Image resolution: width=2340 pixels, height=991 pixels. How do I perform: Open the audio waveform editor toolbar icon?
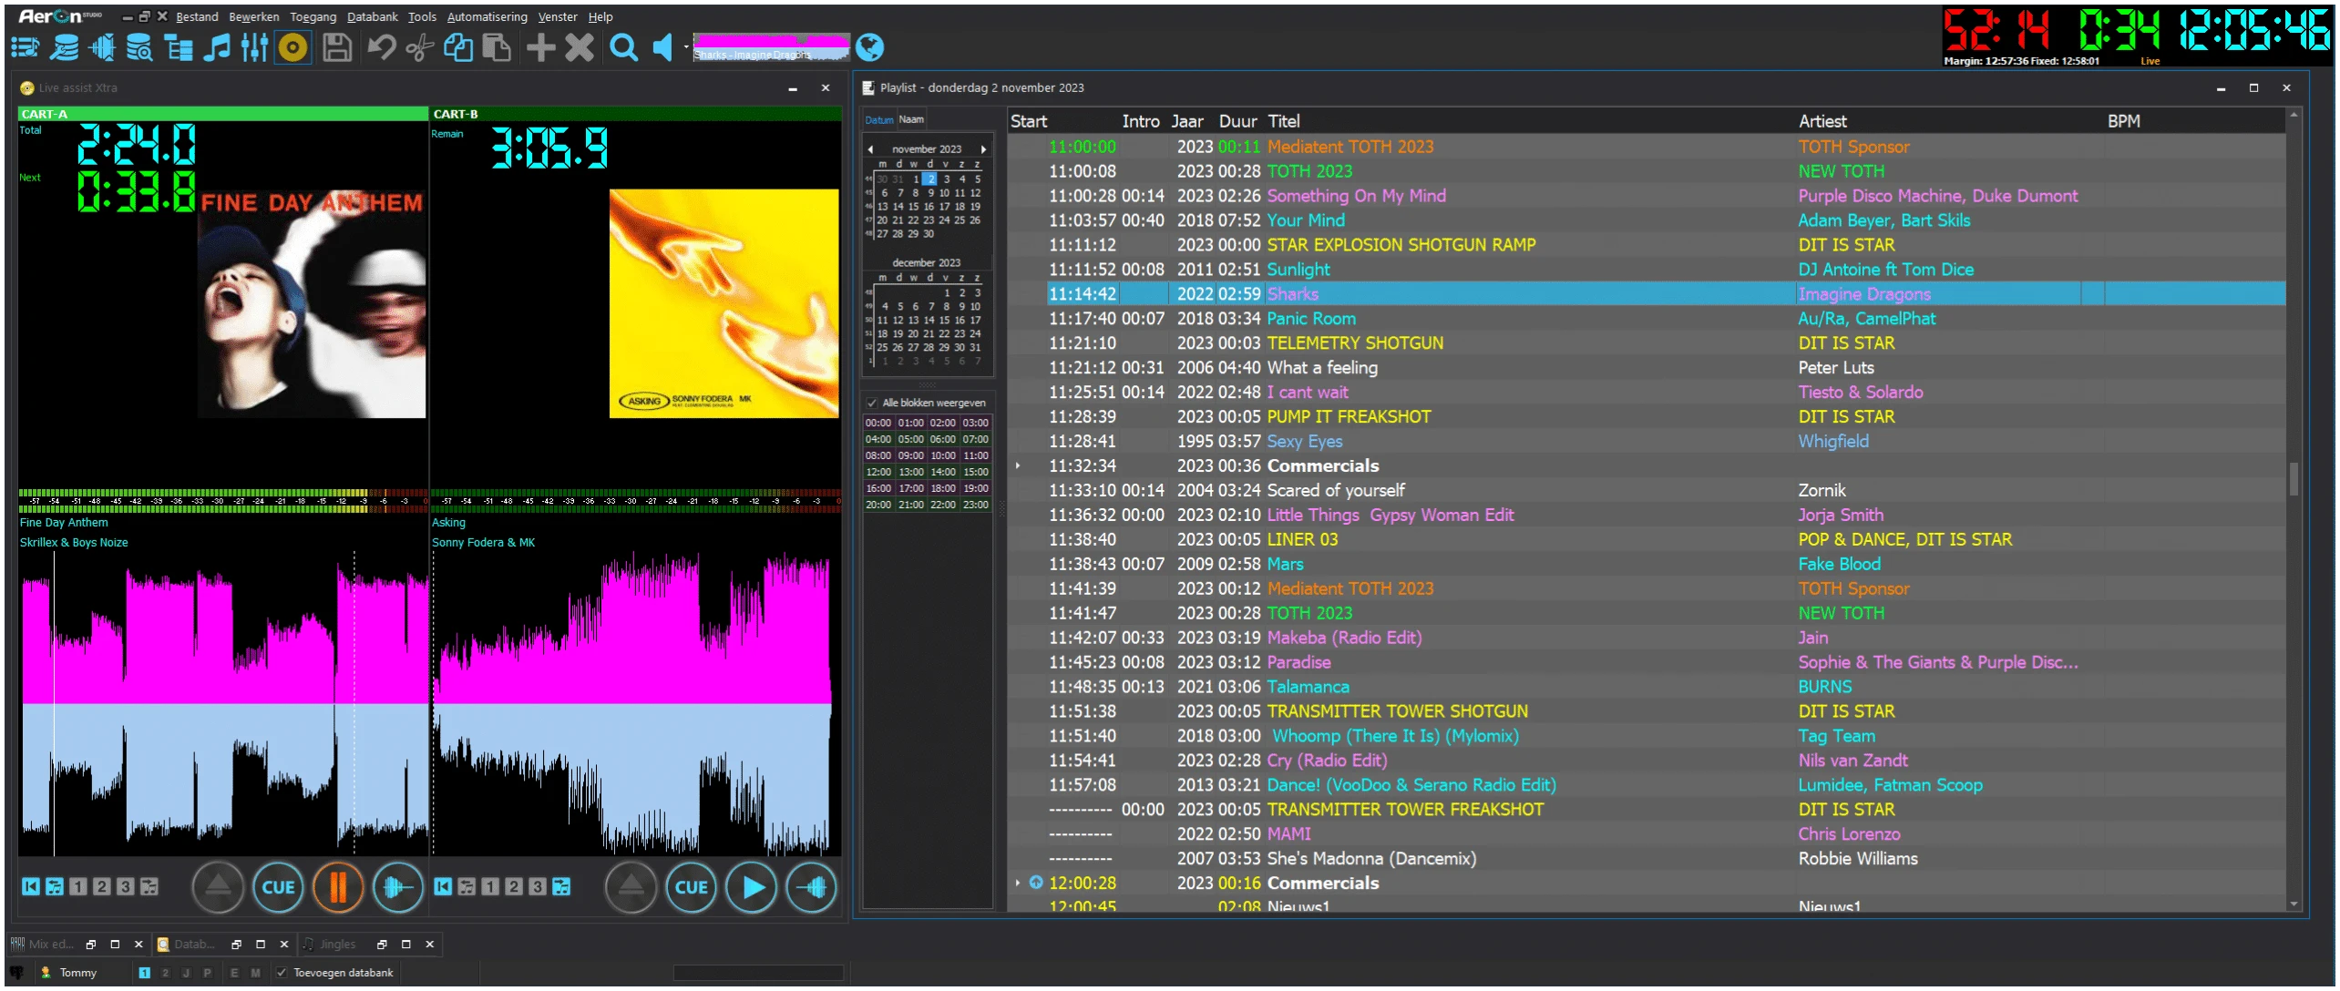pos(103,47)
